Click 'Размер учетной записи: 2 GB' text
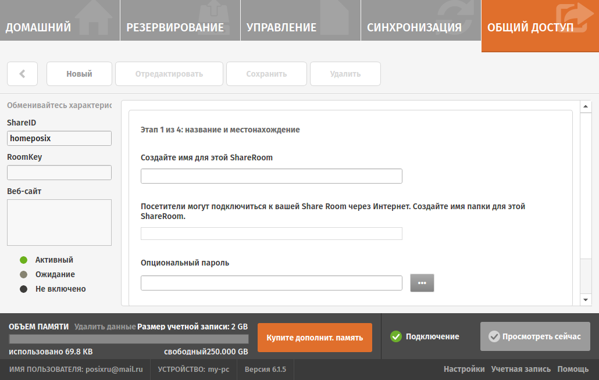Viewport: 599px width, 380px height. pos(192,327)
